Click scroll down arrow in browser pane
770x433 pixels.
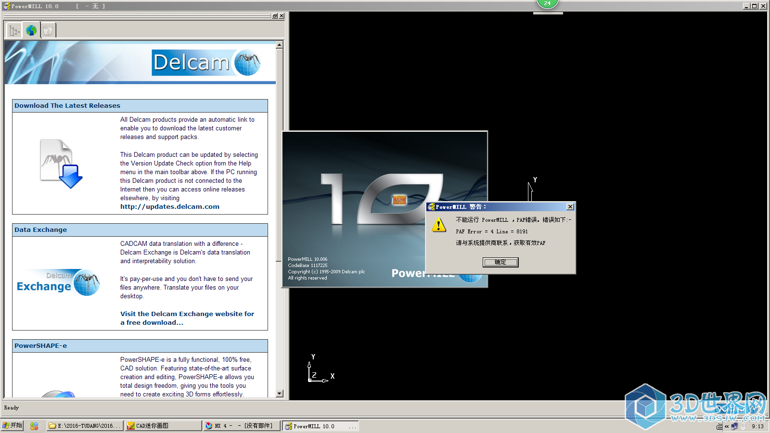coord(280,394)
